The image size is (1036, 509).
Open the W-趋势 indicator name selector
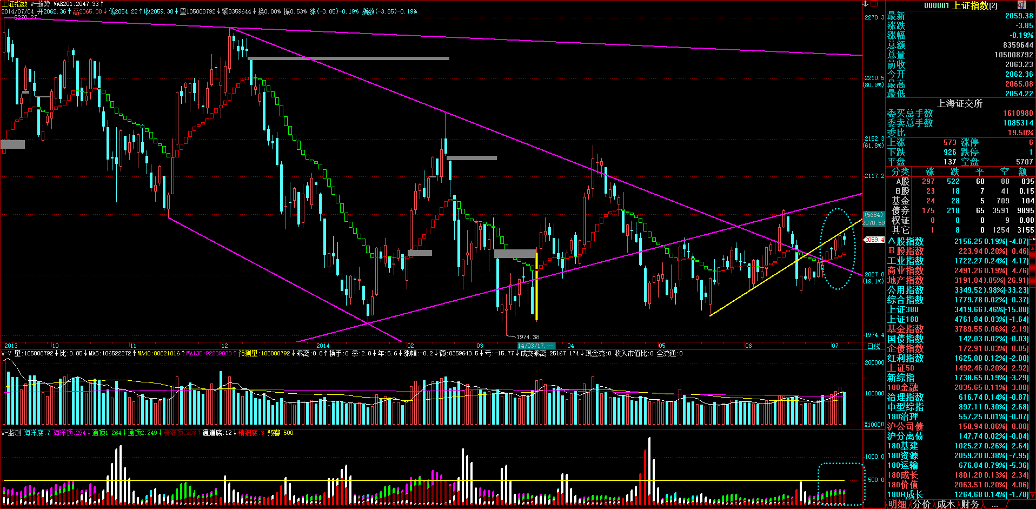(41, 4)
